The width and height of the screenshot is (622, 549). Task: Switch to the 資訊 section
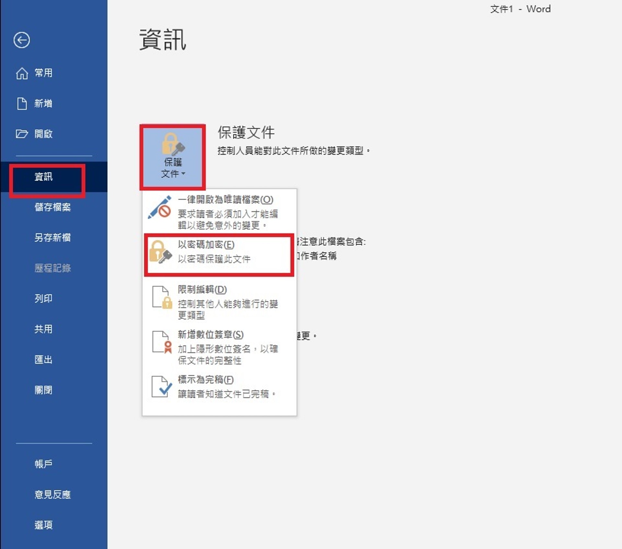tap(46, 178)
